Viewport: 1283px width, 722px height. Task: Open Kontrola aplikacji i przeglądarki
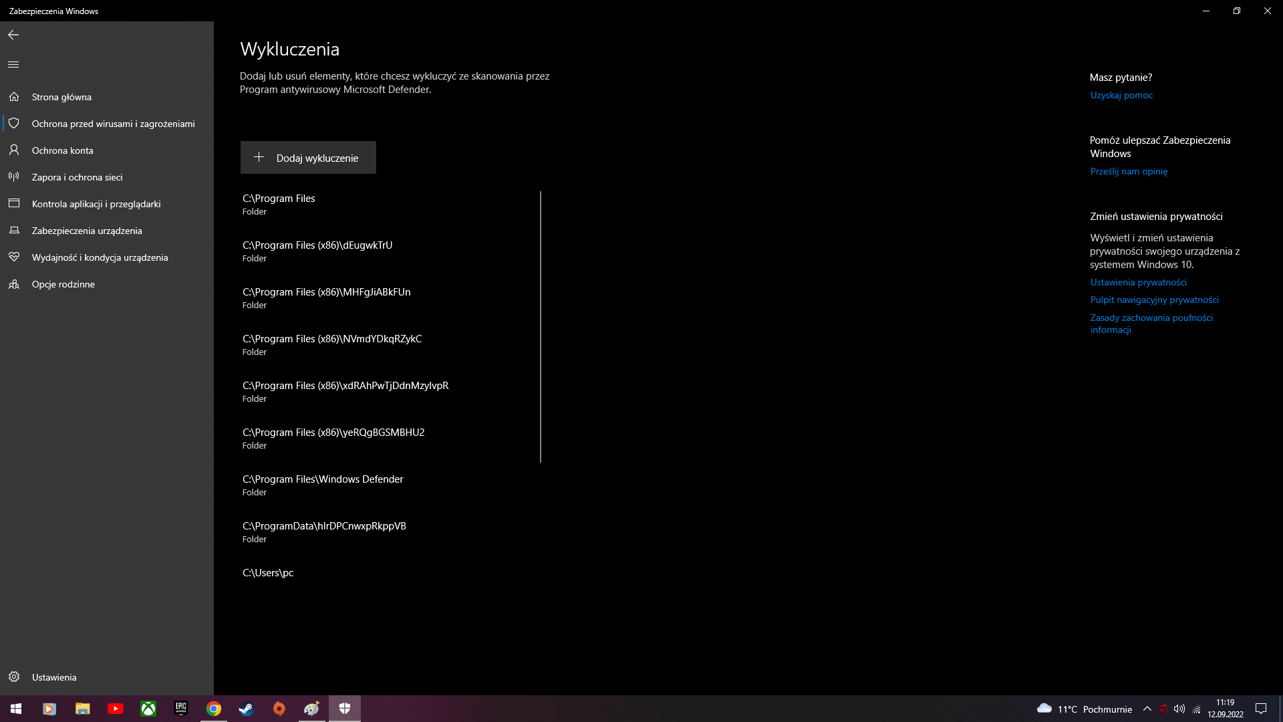click(x=107, y=204)
